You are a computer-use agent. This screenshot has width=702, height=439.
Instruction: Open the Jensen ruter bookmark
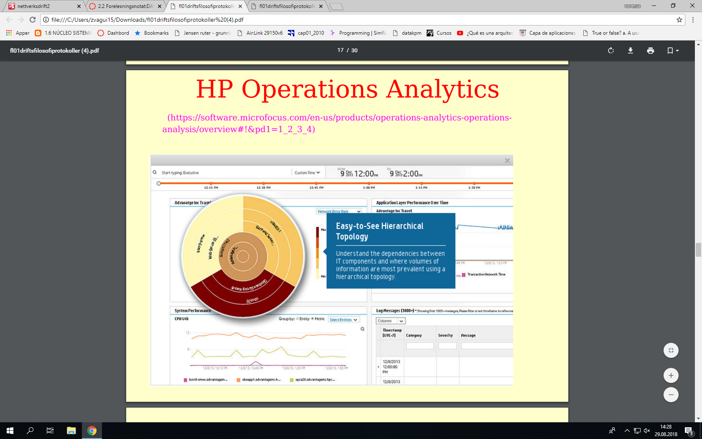(x=203, y=33)
